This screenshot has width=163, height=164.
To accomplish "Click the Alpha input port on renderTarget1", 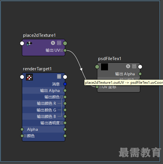I will pyautogui.click(x=22, y=129).
